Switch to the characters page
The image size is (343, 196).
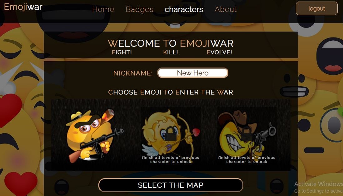[x=184, y=9]
